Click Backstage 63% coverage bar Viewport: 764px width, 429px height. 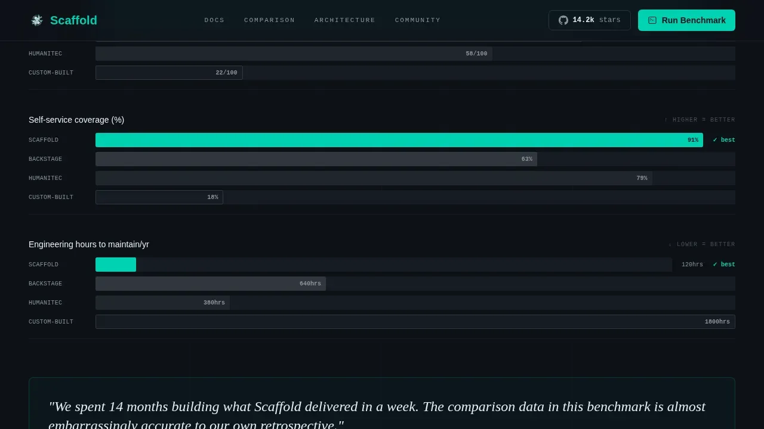tap(316, 159)
